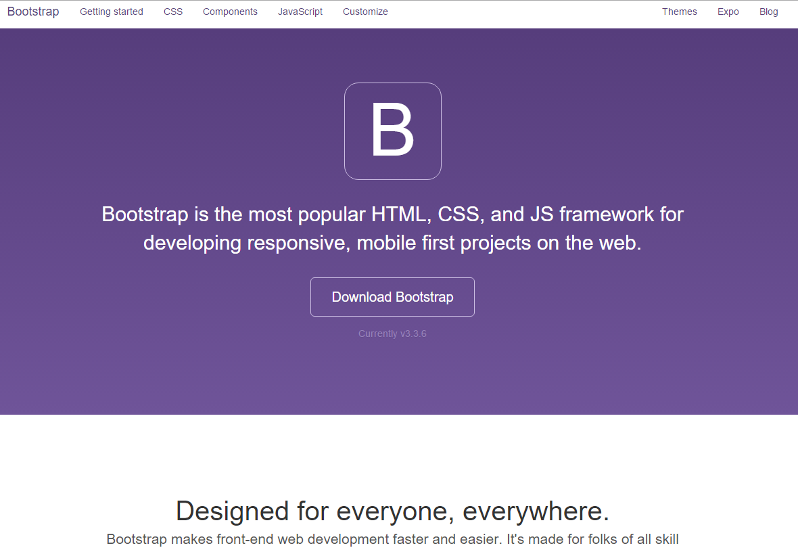798x550 pixels.
Task: Click the large Bootstrap B logo
Action: point(393,131)
